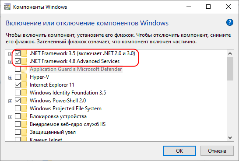
Task: Click the folder icon beside Блокировка устройства
Action: point(24,116)
